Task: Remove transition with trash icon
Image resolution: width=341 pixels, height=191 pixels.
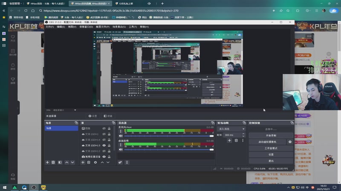Action: [x=236, y=140]
